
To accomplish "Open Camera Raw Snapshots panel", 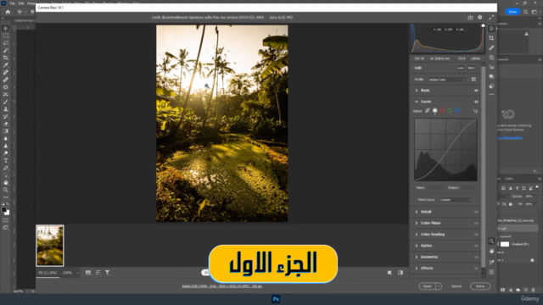I will point(491,76).
